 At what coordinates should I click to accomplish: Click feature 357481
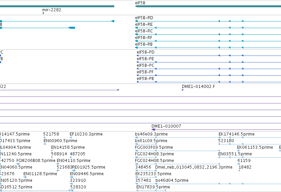(143, 180)
